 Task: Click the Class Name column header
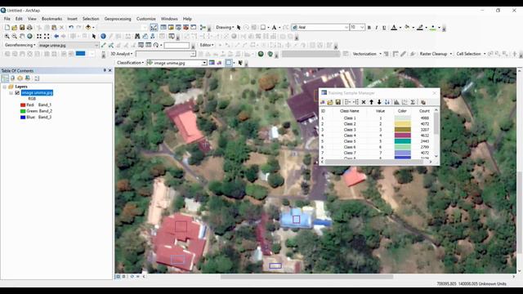pyautogui.click(x=350, y=111)
